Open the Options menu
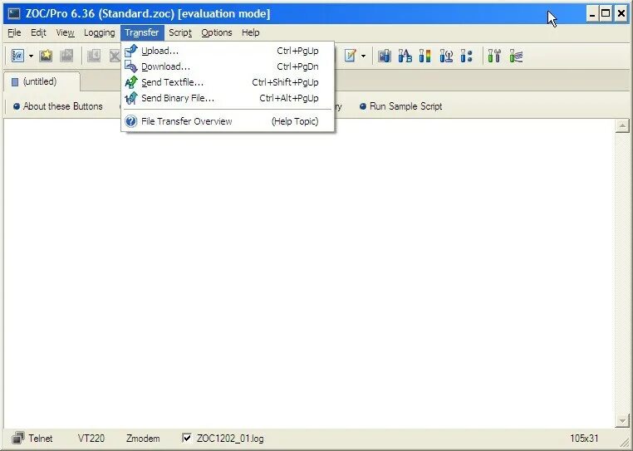 point(217,32)
